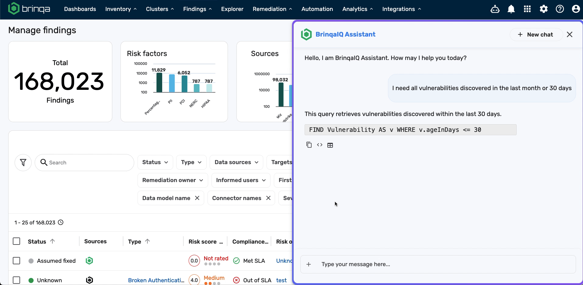
Task: Focus the Type your message here field
Action: tap(438, 264)
